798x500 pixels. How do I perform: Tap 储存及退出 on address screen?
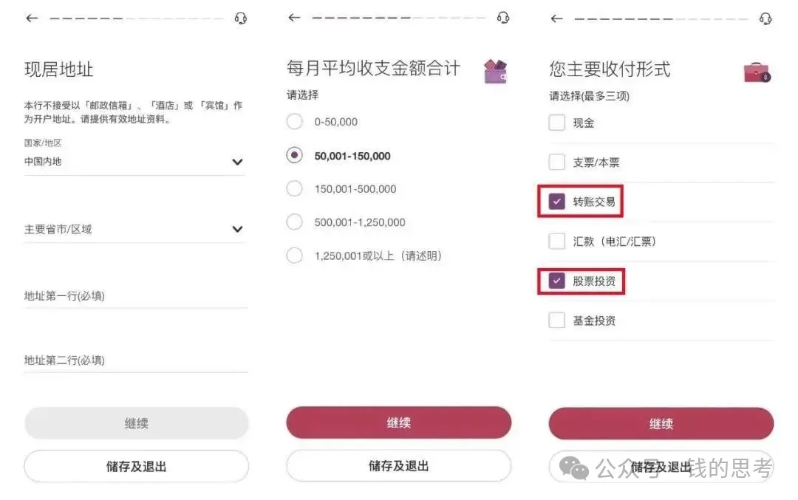pyautogui.click(x=137, y=467)
